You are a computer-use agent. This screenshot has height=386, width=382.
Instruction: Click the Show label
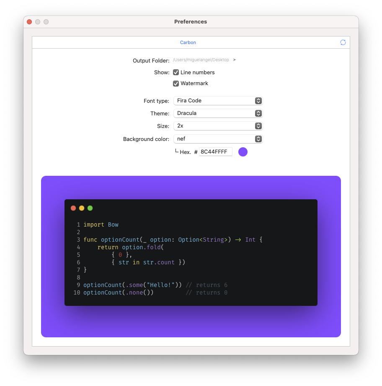pos(162,72)
